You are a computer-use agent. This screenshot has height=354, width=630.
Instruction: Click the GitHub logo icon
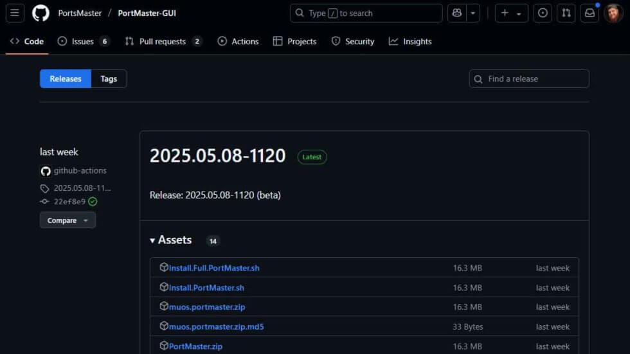click(40, 13)
